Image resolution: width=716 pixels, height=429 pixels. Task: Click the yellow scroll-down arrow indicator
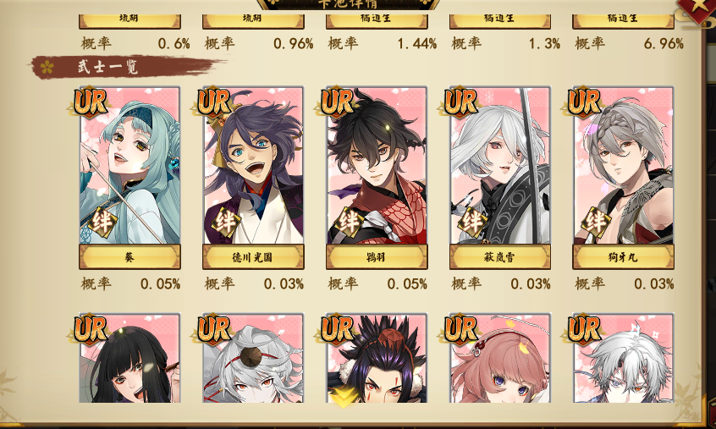coord(343,398)
